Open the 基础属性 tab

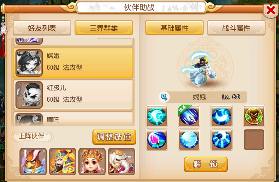(x=174, y=28)
